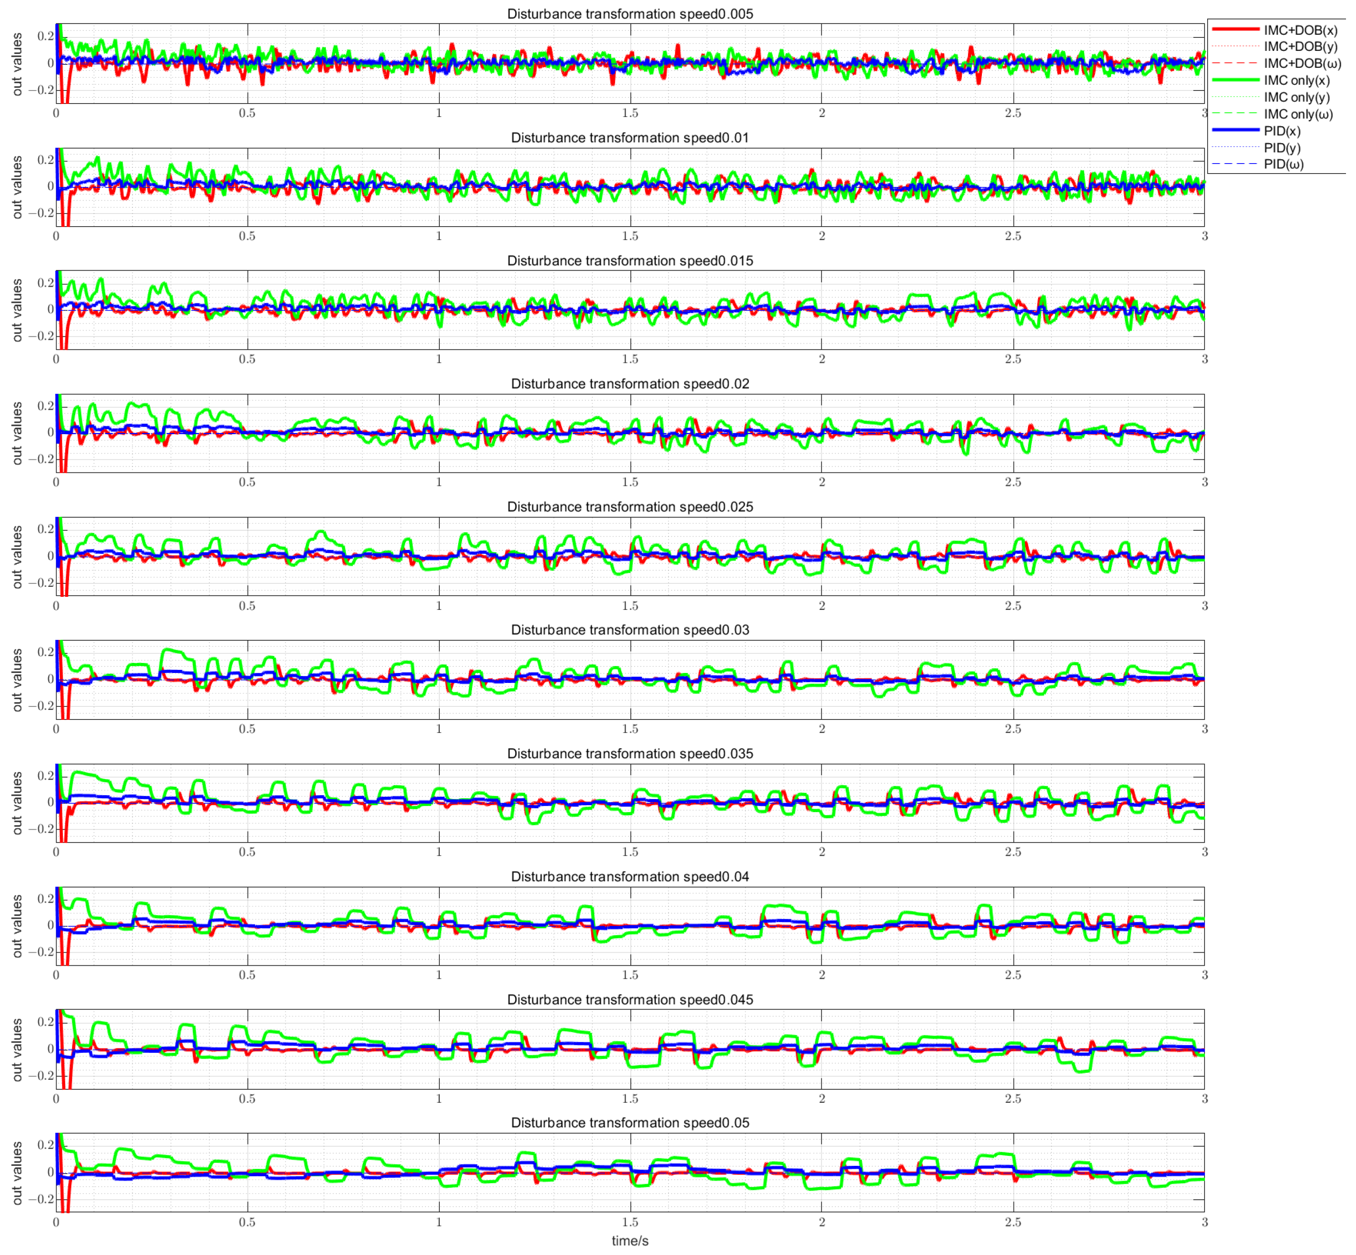Select the IMC only(y) legend entry
1356x1255 pixels.
tap(1296, 97)
